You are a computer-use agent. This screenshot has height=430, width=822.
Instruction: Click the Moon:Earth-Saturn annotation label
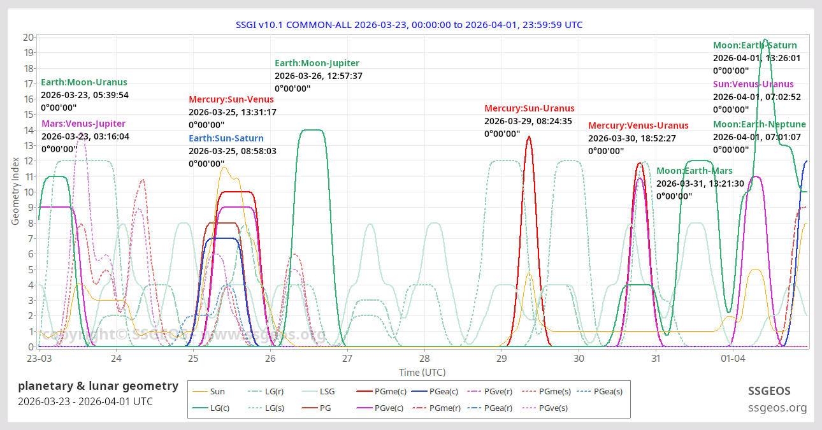[x=754, y=45]
